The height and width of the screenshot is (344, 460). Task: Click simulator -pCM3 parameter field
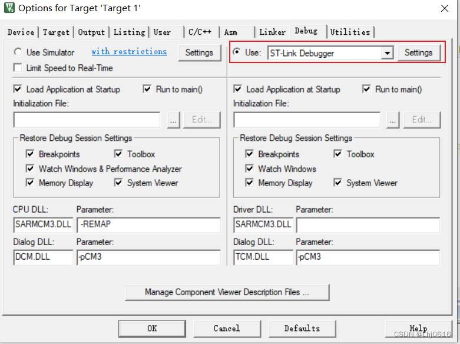[148, 257]
